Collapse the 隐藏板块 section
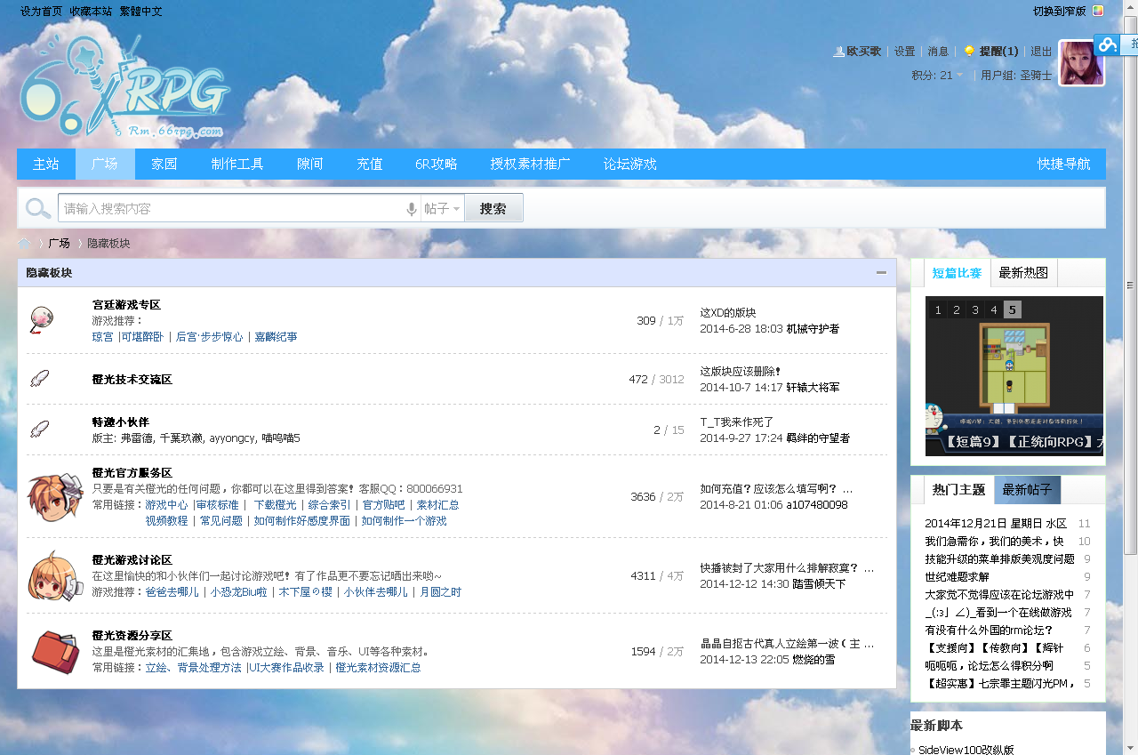 [x=881, y=272]
